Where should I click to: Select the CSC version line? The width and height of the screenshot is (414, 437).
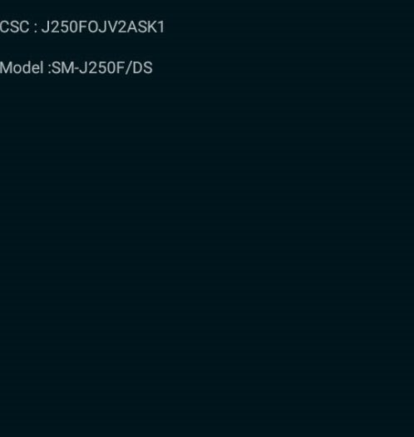click(x=82, y=27)
